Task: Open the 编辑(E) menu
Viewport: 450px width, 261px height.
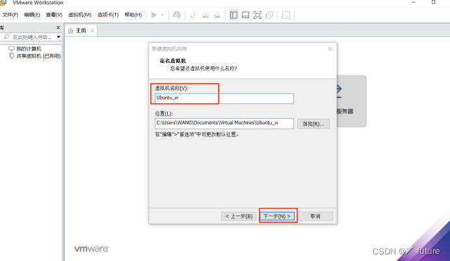Action: pos(32,15)
